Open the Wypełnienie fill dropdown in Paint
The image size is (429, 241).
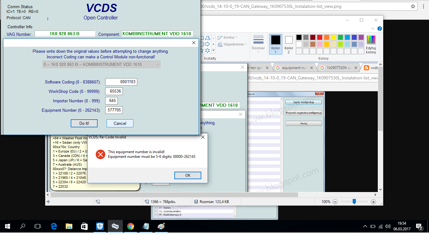click(x=232, y=44)
